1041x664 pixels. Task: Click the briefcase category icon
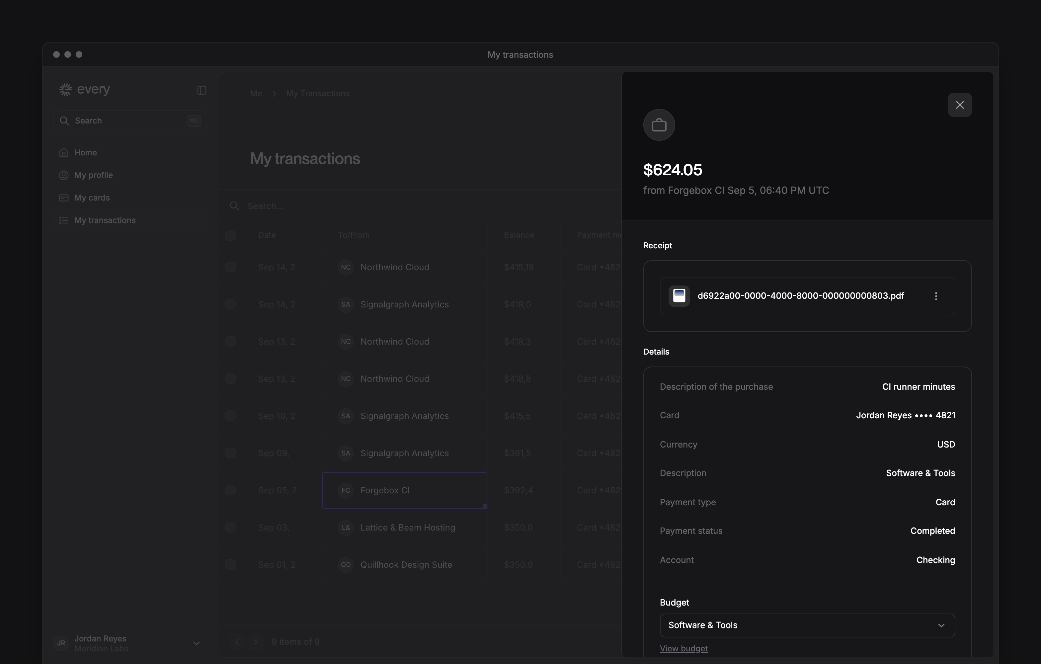pos(659,125)
